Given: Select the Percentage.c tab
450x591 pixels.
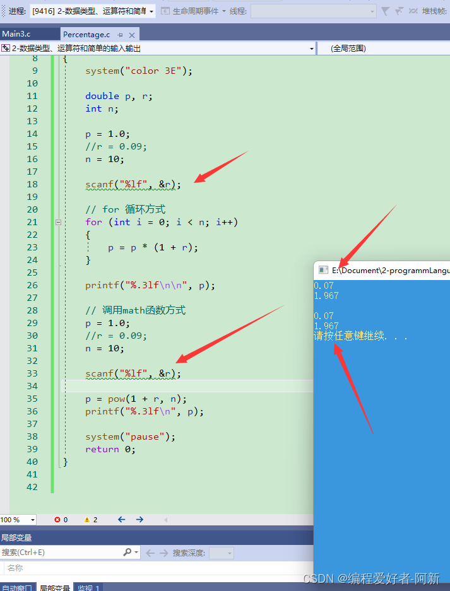Looking at the screenshot, I should pyautogui.click(x=86, y=35).
